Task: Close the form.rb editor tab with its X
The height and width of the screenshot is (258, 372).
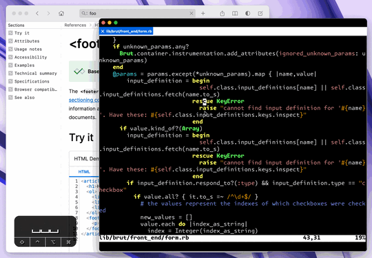Action: click(103, 31)
